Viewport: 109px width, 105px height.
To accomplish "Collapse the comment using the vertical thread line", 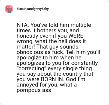I will (9, 57).
